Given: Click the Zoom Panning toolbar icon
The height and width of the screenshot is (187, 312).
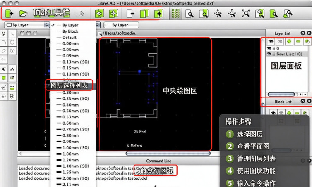Looking at the screenshot, I should (x=288, y=14).
